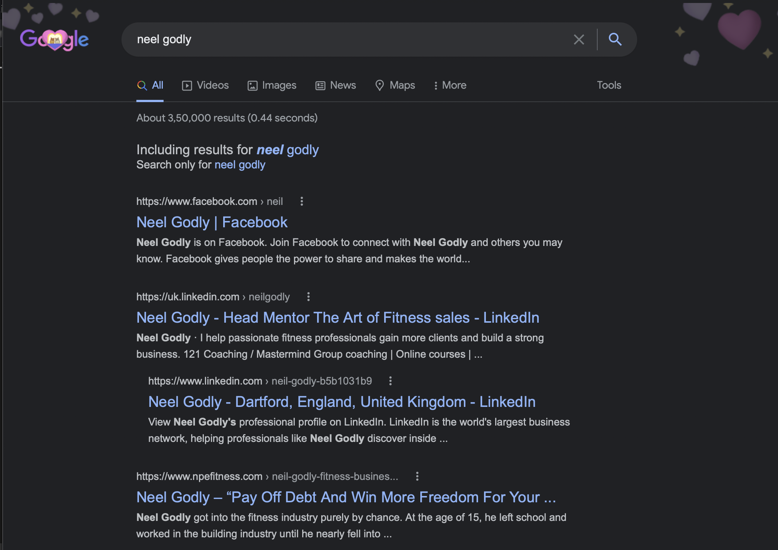Open three-dot menu for uk.linkedin.com result

(x=308, y=297)
